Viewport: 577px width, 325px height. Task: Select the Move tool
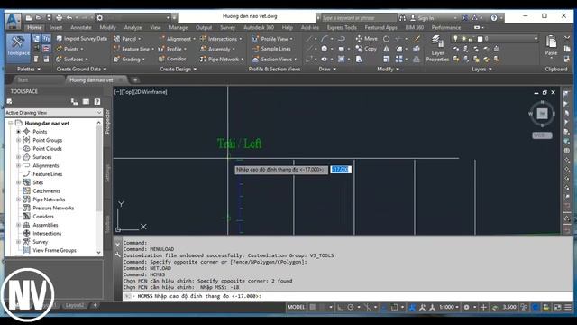point(367,38)
